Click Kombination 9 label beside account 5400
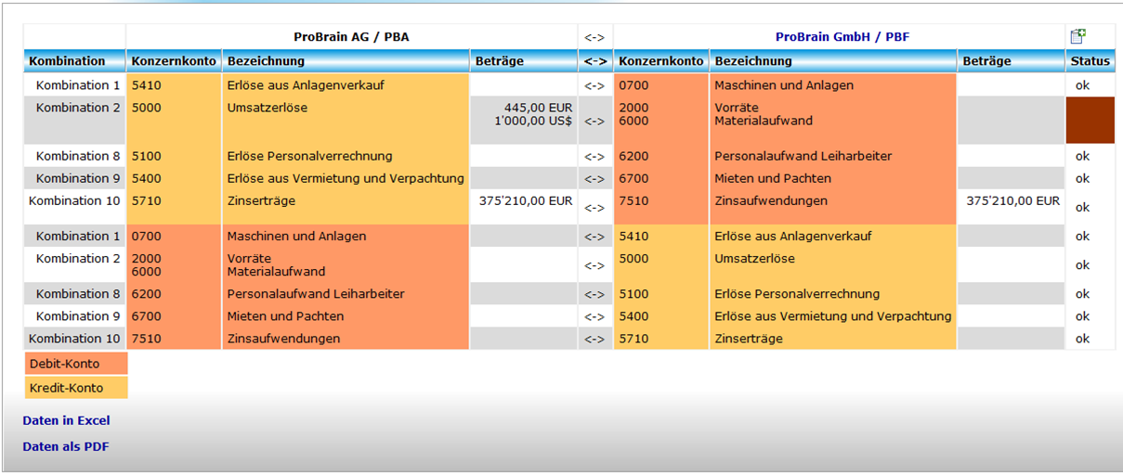1123x475 pixels. pyautogui.click(x=79, y=178)
